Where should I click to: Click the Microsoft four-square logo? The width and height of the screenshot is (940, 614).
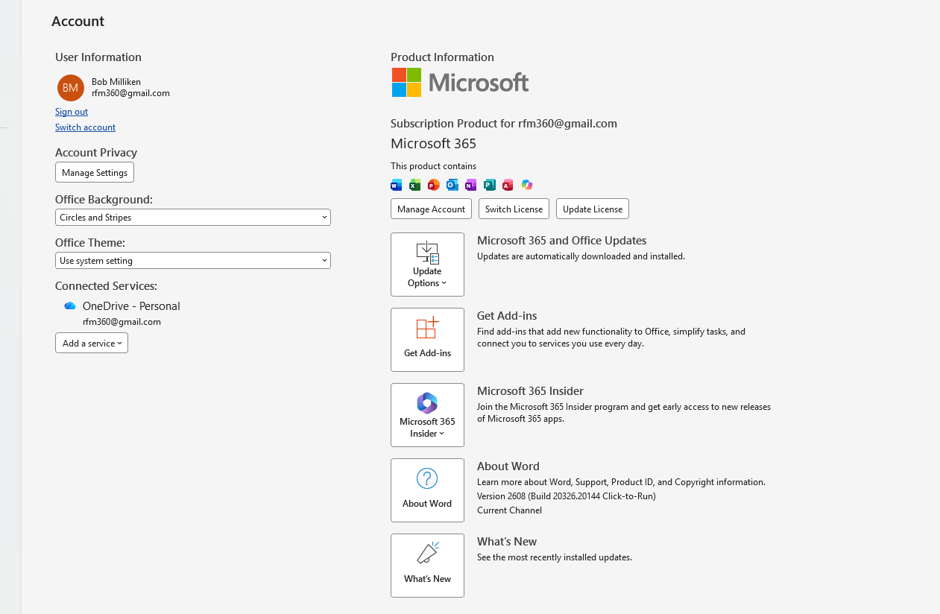406,82
